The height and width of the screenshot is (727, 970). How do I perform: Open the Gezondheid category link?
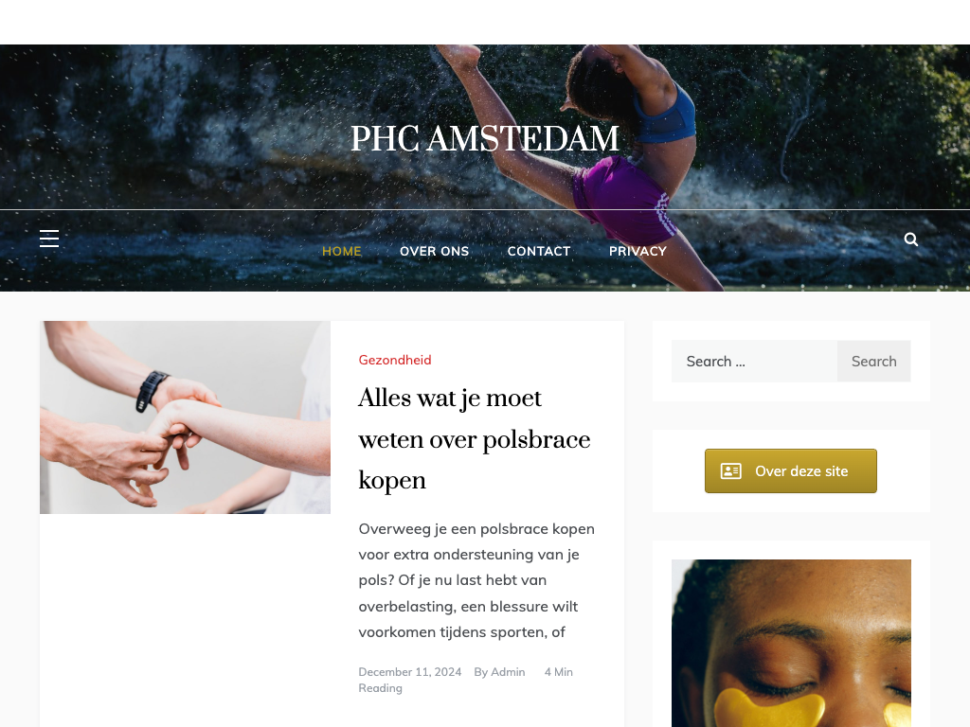(395, 360)
